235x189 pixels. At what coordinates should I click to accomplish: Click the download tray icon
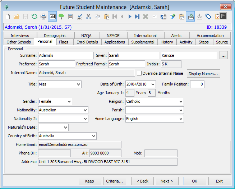199,17
